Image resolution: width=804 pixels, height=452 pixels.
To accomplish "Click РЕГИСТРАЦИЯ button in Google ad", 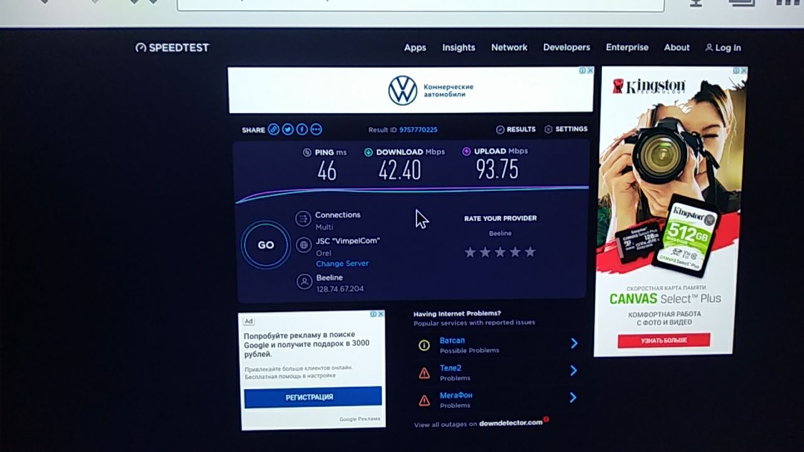I will click(313, 397).
